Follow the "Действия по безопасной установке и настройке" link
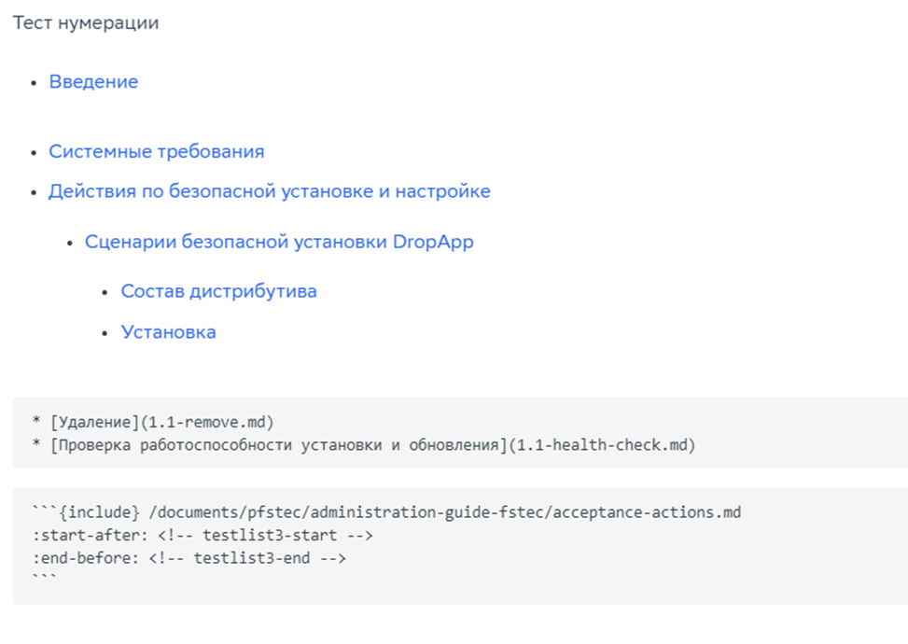 (x=270, y=191)
